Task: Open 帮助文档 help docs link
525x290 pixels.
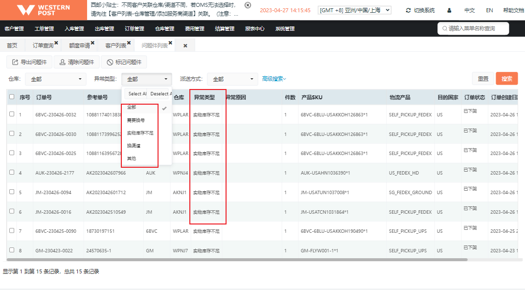Action: point(514,10)
